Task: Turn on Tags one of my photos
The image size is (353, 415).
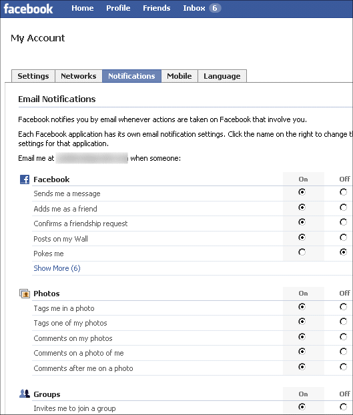Action: [x=302, y=322]
